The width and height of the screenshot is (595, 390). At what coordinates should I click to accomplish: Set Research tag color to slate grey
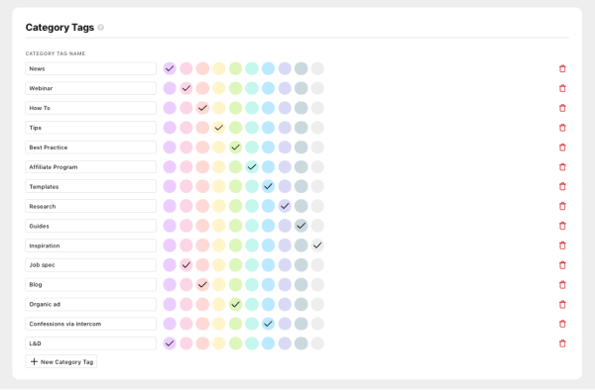coord(301,206)
